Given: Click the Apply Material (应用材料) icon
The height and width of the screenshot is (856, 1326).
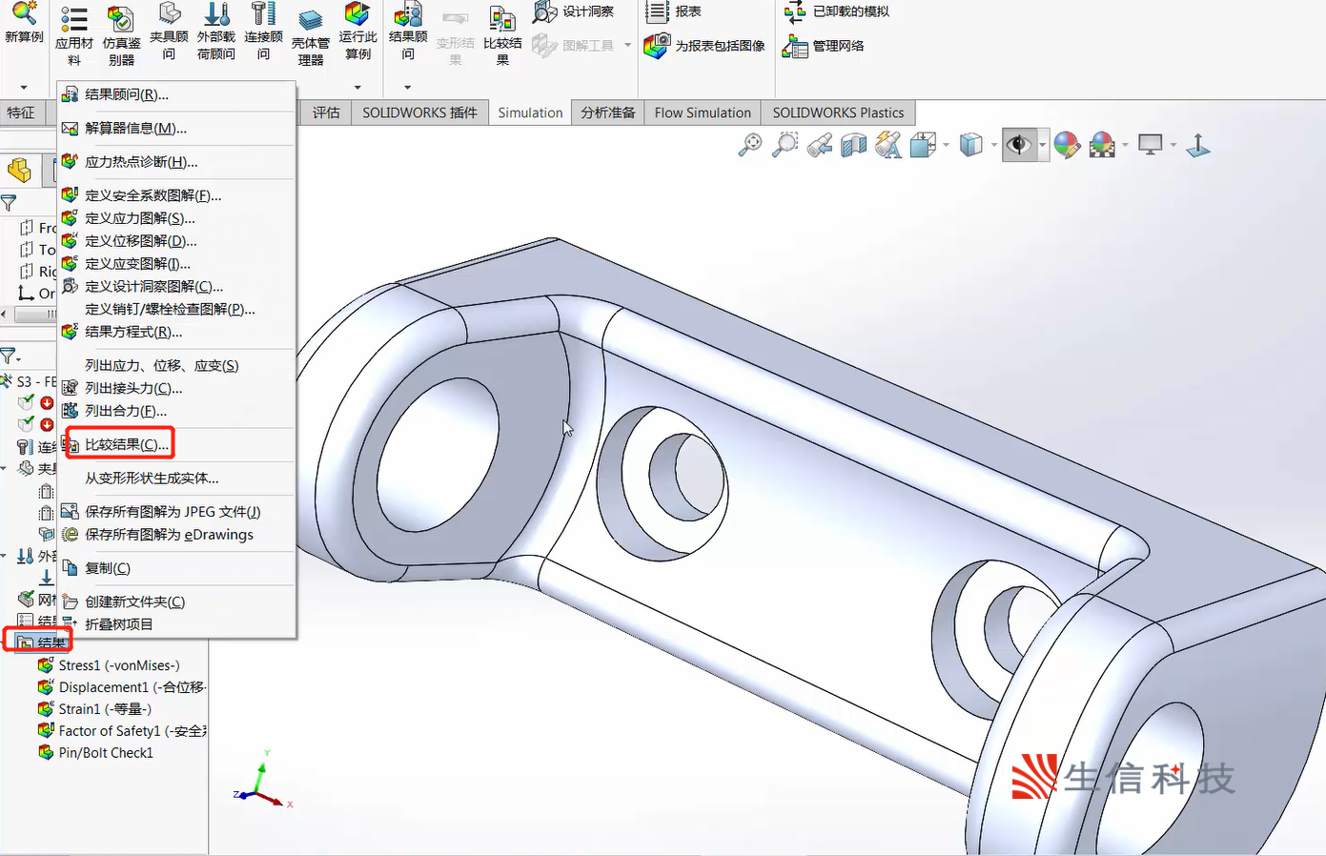Looking at the screenshot, I should pyautogui.click(x=73, y=19).
